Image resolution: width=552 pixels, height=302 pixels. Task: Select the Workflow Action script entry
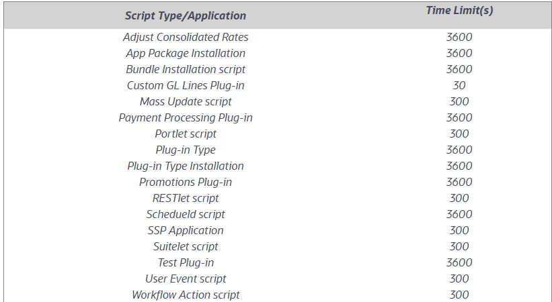(186, 295)
